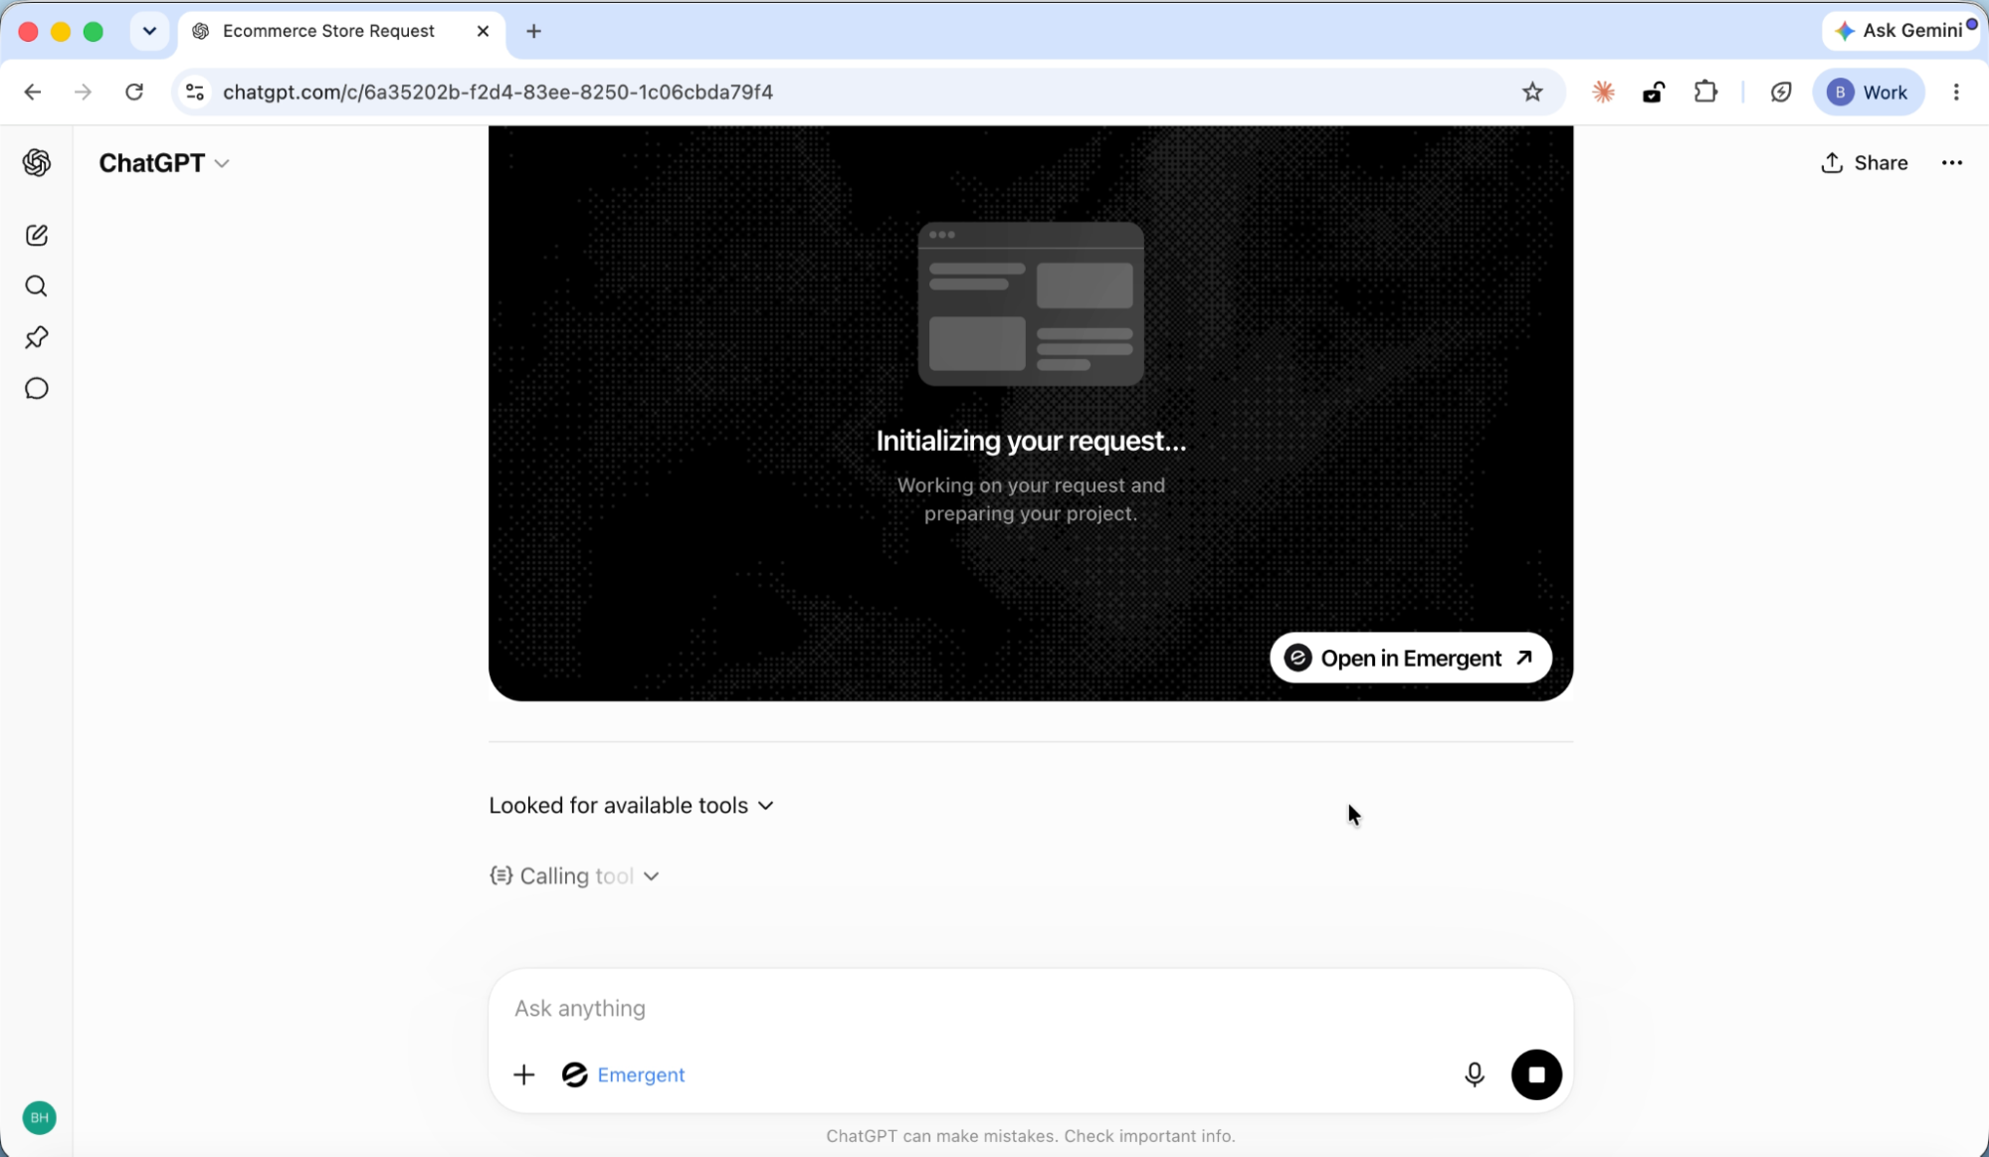1989x1157 pixels.
Task: Click the chatgpt.com address bar URL
Action: click(497, 92)
